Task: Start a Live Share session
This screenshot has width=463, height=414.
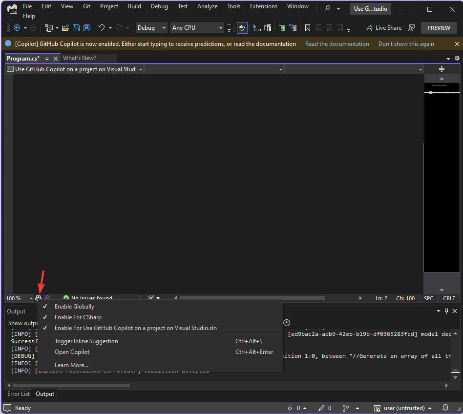Action: (x=383, y=28)
